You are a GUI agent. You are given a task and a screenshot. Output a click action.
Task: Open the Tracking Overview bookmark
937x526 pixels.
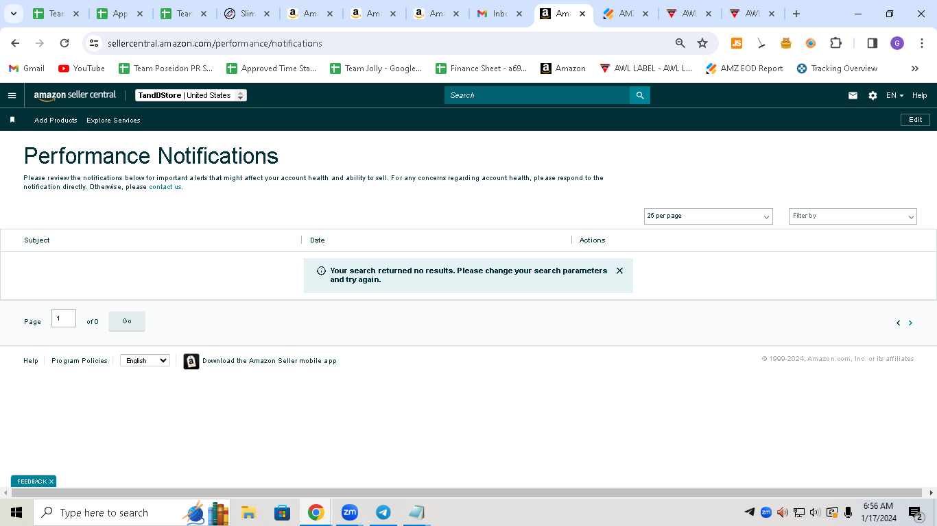837,68
